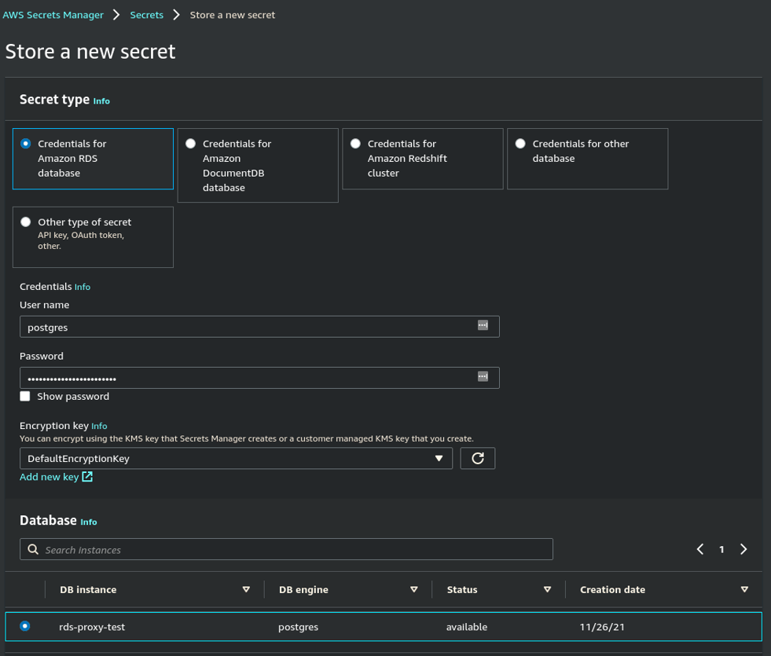Image resolution: width=771 pixels, height=656 pixels.
Task: Open the Info link next to Secret type
Action: 101,101
